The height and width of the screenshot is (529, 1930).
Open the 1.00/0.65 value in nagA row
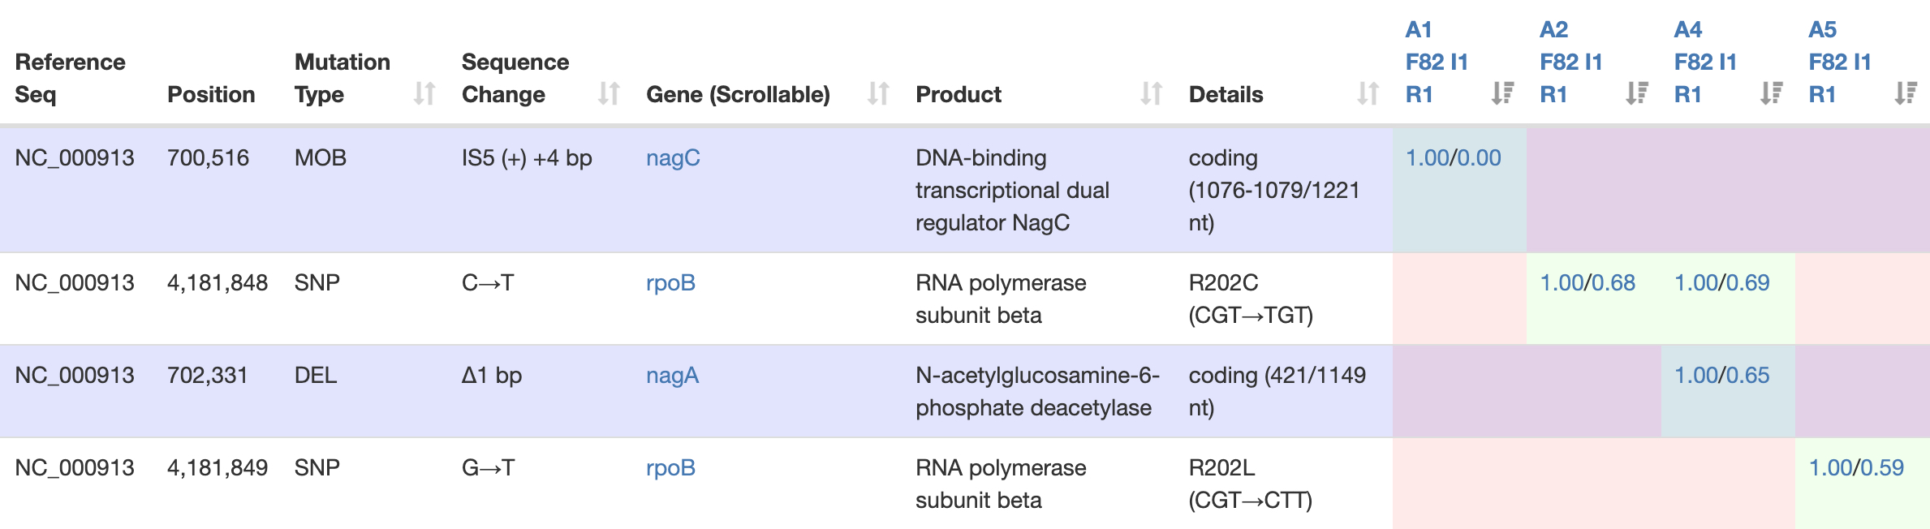pos(1721,375)
